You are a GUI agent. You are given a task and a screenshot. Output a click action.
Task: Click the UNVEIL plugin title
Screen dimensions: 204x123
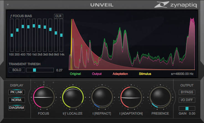[102, 5]
